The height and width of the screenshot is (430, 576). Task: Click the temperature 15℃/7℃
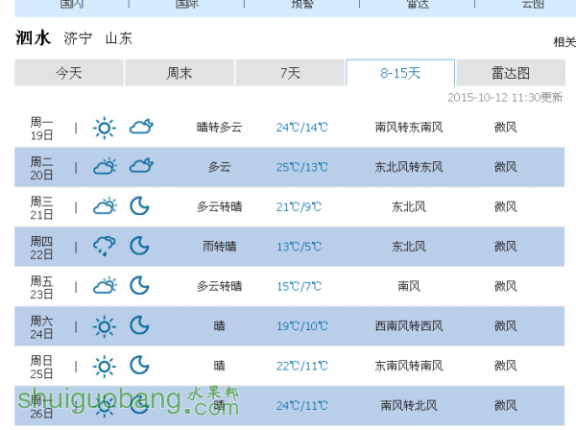tap(299, 286)
